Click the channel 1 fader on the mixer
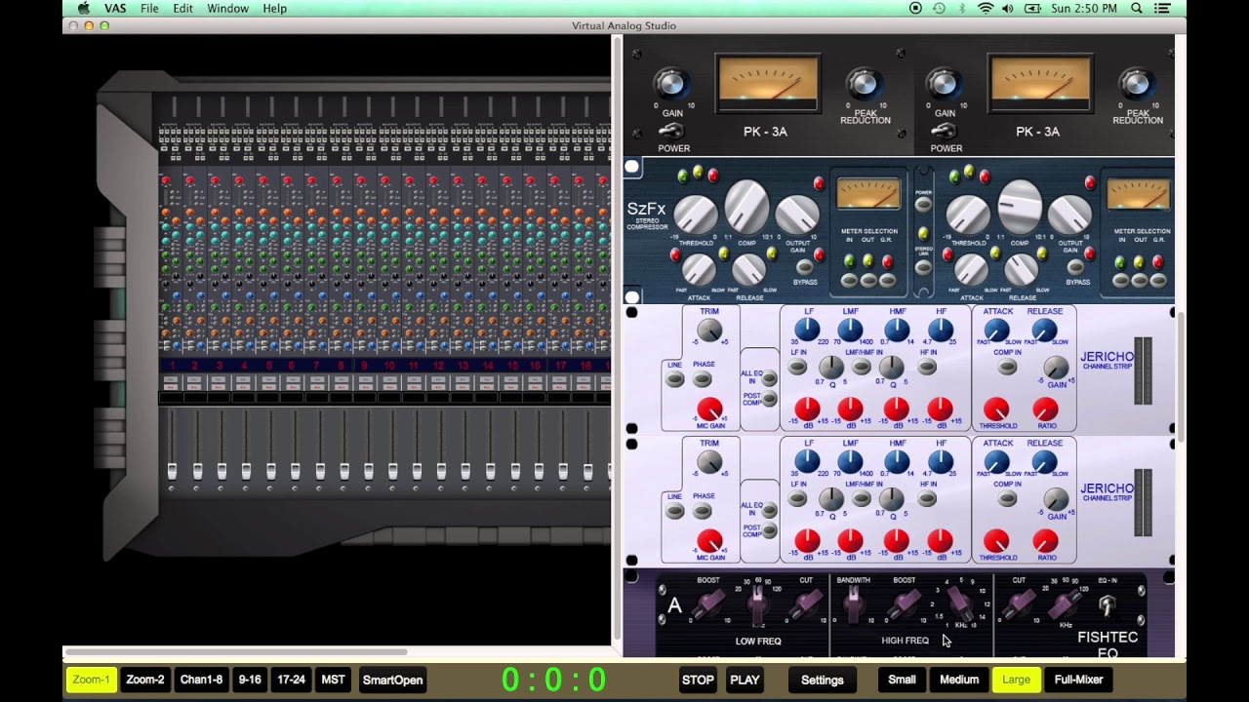 173,472
